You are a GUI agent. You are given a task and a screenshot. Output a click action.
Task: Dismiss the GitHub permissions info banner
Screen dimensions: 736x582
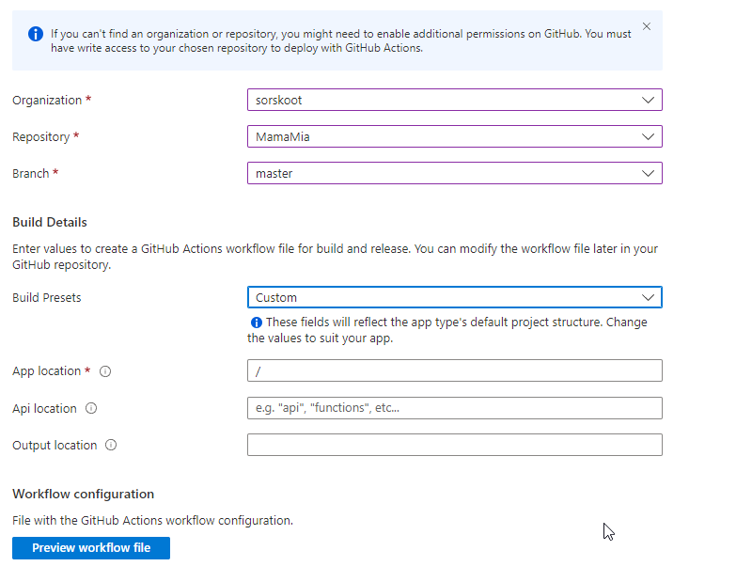[x=647, y=26]
